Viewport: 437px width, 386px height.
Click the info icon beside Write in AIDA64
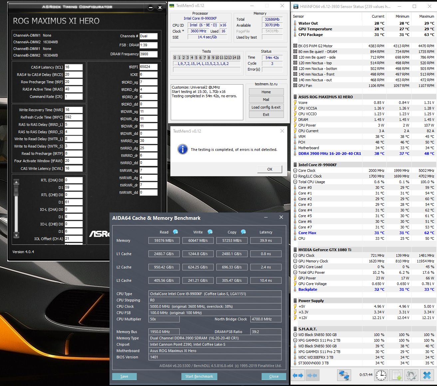point(210,232)
